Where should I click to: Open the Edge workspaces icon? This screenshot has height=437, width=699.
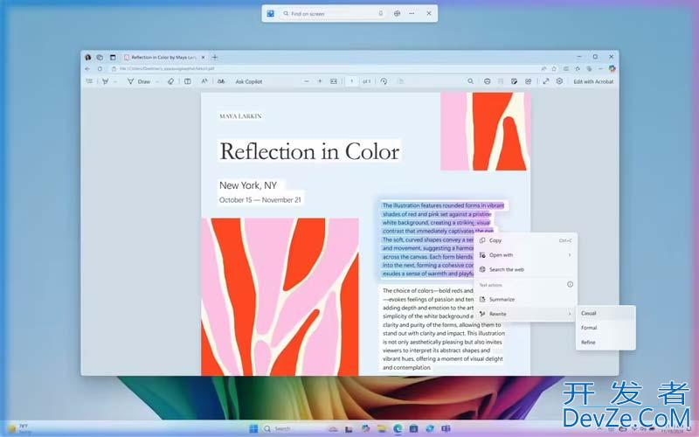(x=100, y=57)
